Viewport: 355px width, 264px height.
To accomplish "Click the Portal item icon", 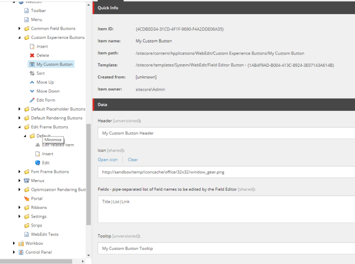I will (x=26, y=199).
